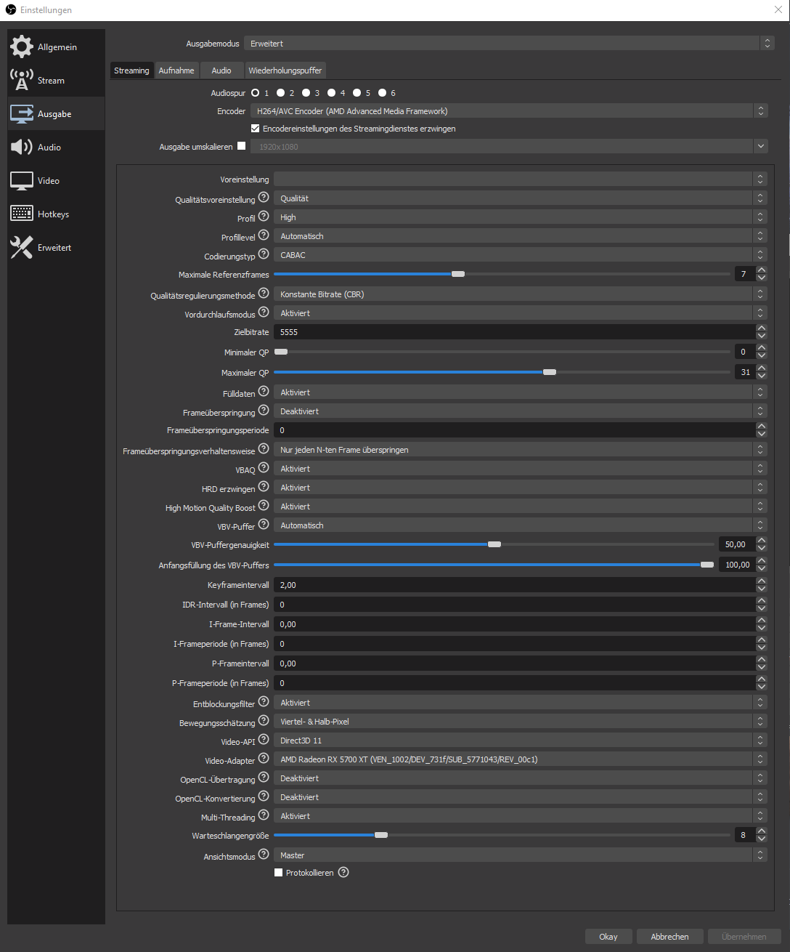The image size is (790, 952).
Task: Click help icon next to Bewegungsschätzung
Action: point(264,720)
